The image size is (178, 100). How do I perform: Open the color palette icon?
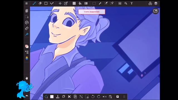click(x=27, y=58)
